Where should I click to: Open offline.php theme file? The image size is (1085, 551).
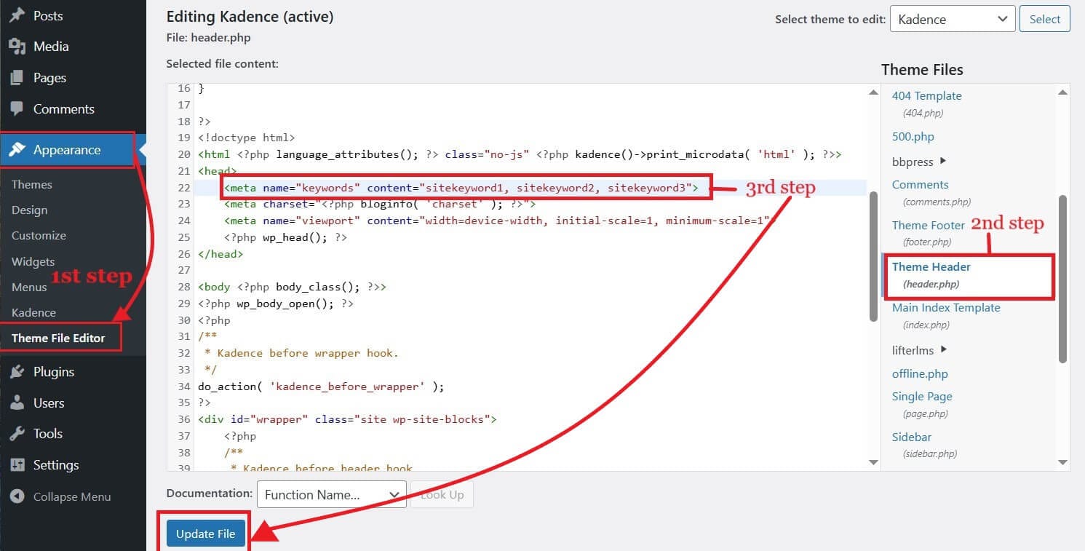(x=920, y=373)
